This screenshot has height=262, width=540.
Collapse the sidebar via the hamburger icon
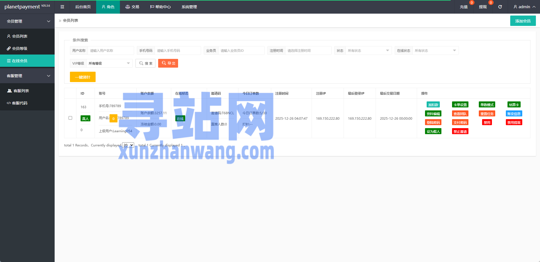pos(62,7)
